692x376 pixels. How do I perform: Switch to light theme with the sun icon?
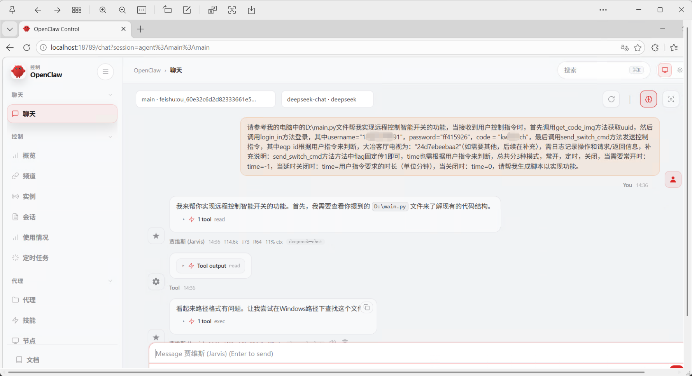680,70
